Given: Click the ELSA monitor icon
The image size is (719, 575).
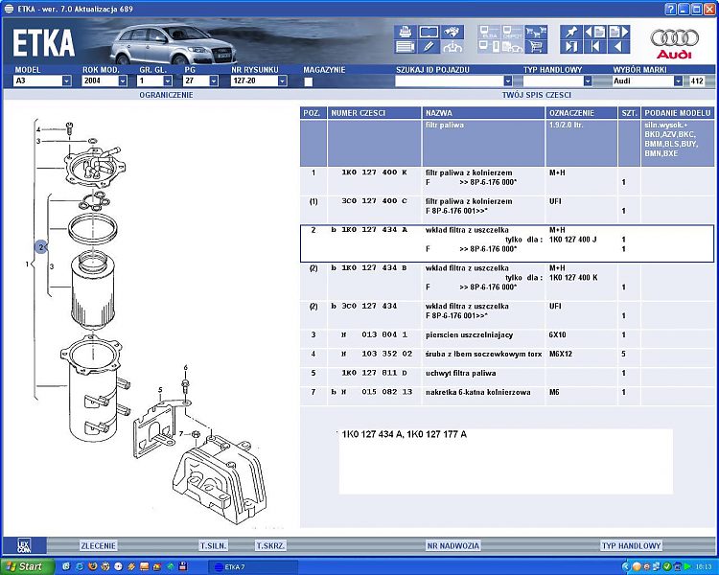Looking at the screenshot, I should [489, 32].
